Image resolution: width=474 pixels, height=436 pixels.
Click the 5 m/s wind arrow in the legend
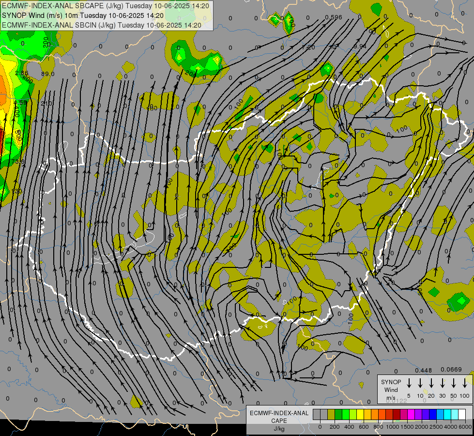(x=409, y=383)
